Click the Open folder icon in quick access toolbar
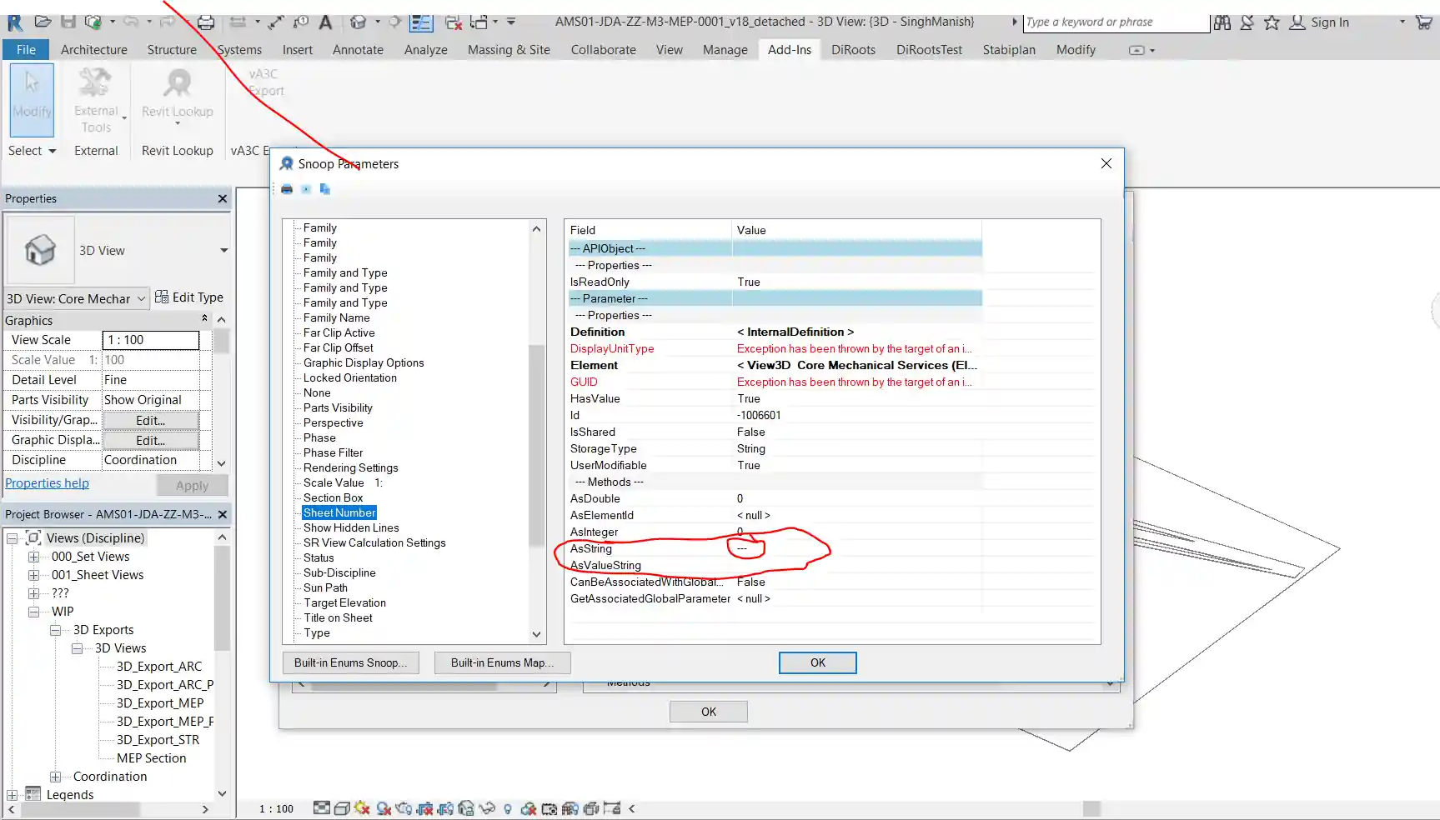This screenshot has height=820, width=1440. (43, 22)
